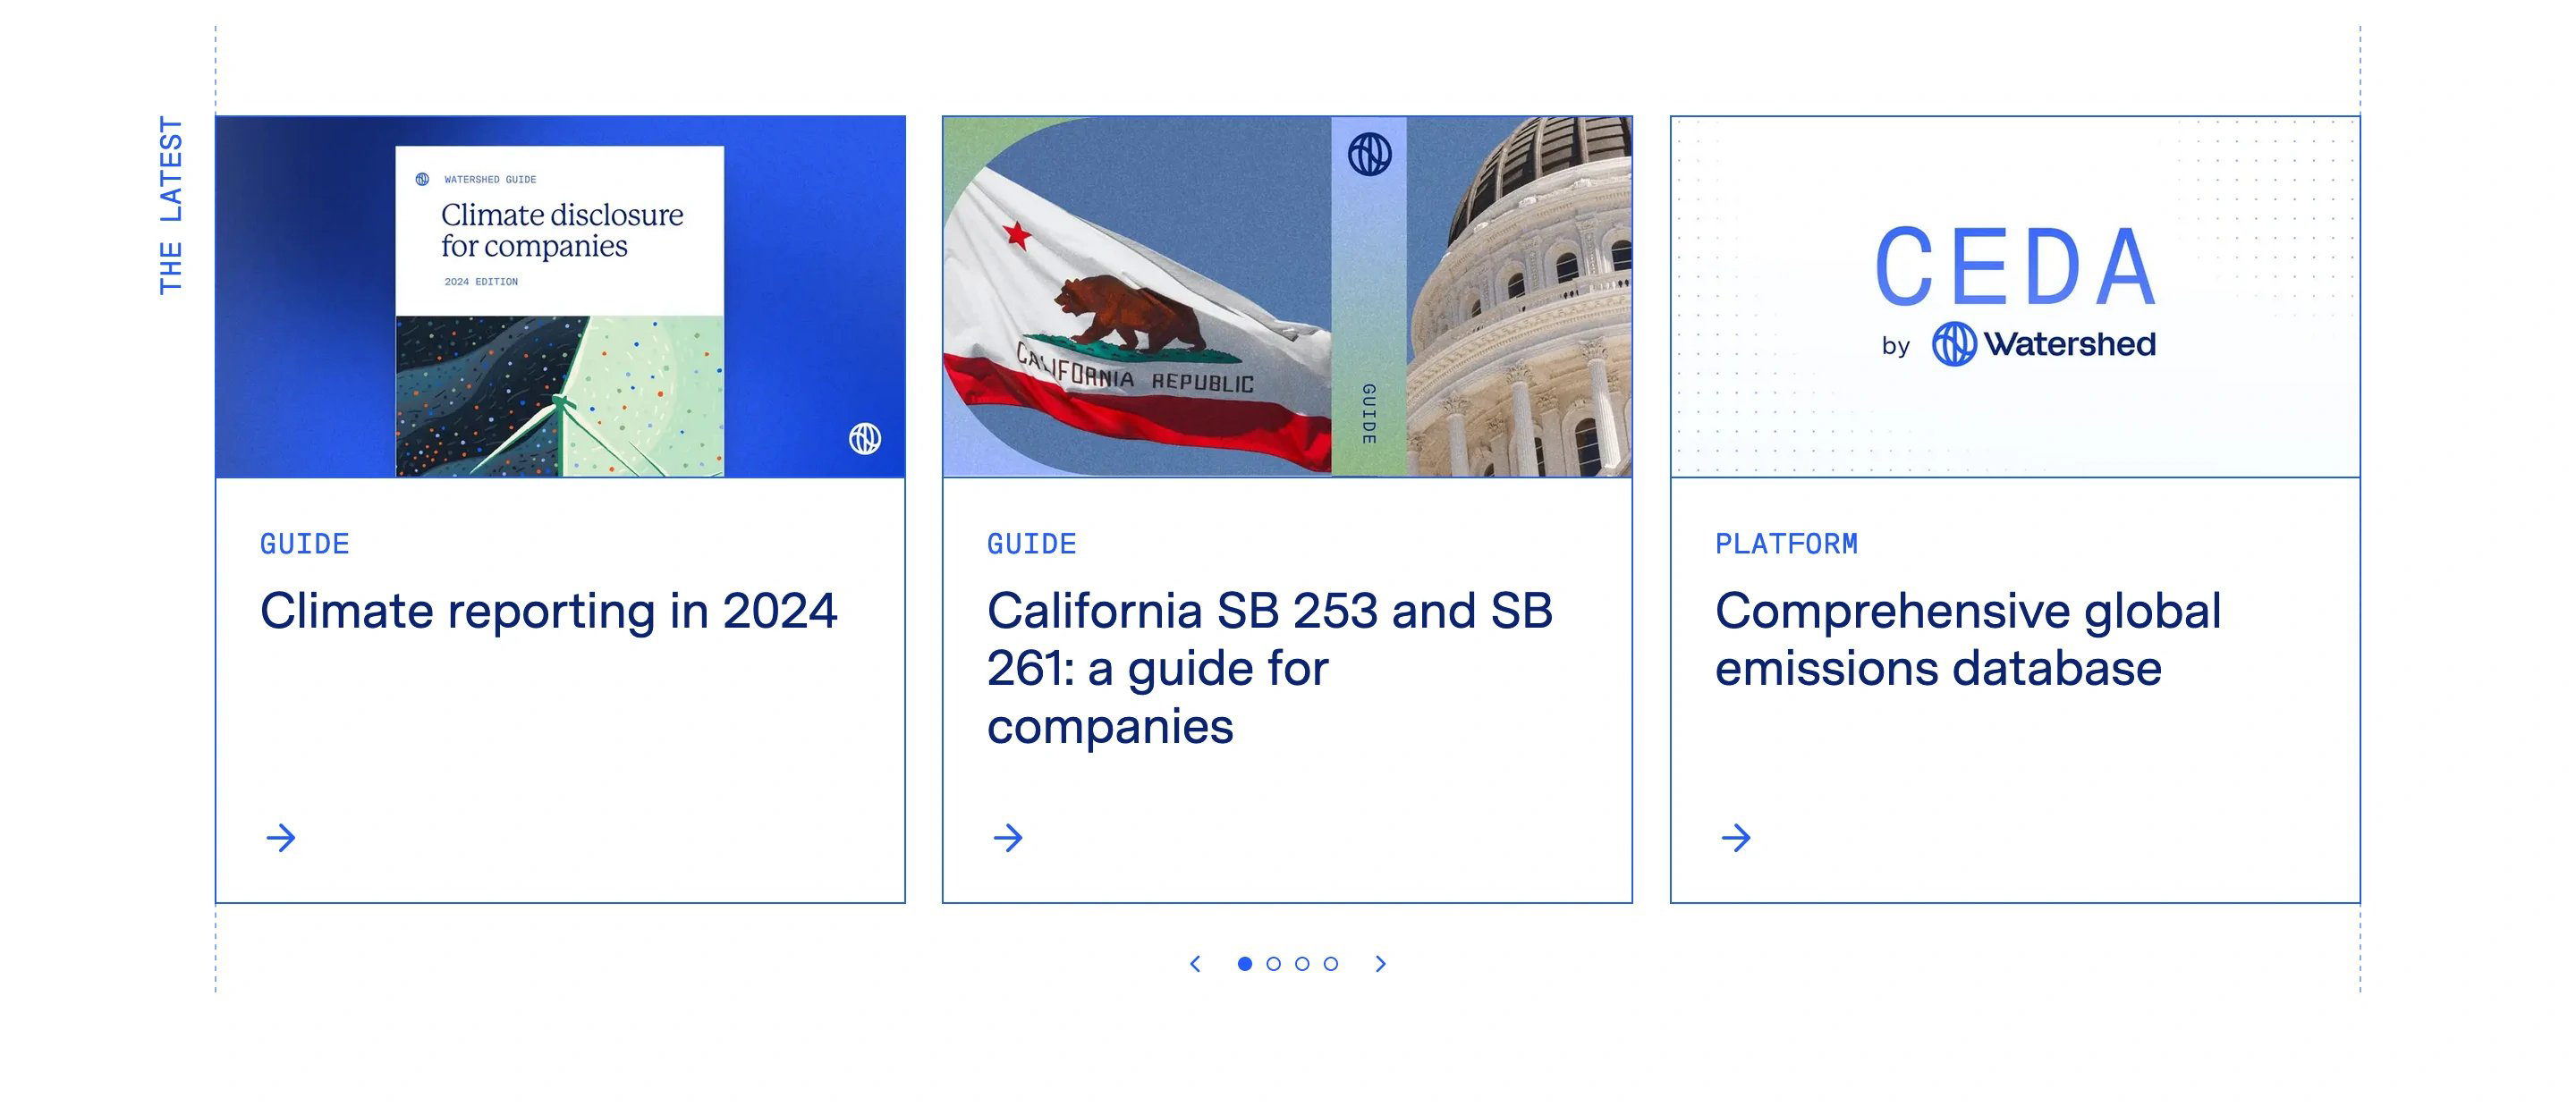Click 'THE LATEST' vertical section heading
Viewport: 2576px width, 1106px height.
pyautogui.click(x=171, y=205)
